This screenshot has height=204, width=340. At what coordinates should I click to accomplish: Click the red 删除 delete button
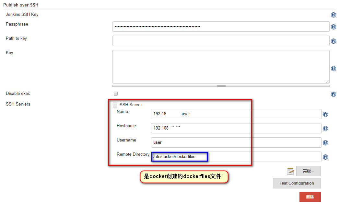[x=310, y=197]
